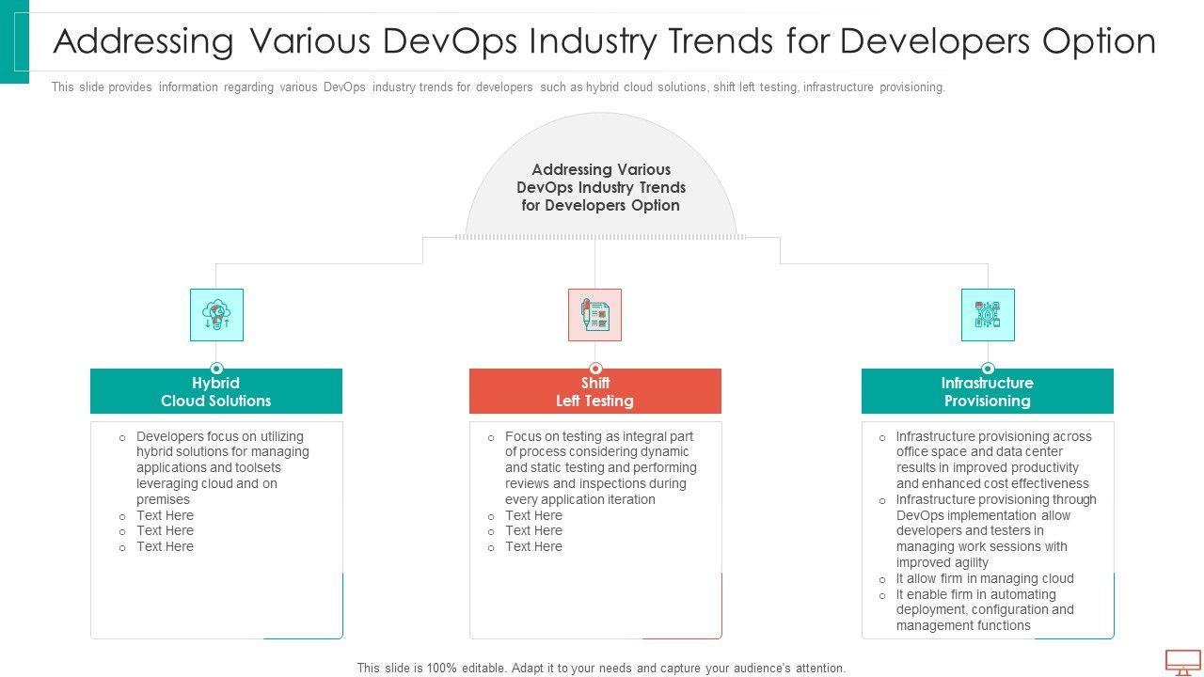Click the shift left testing checklist icon
The height and width of the screenshot is (677, 1204).
594,315
